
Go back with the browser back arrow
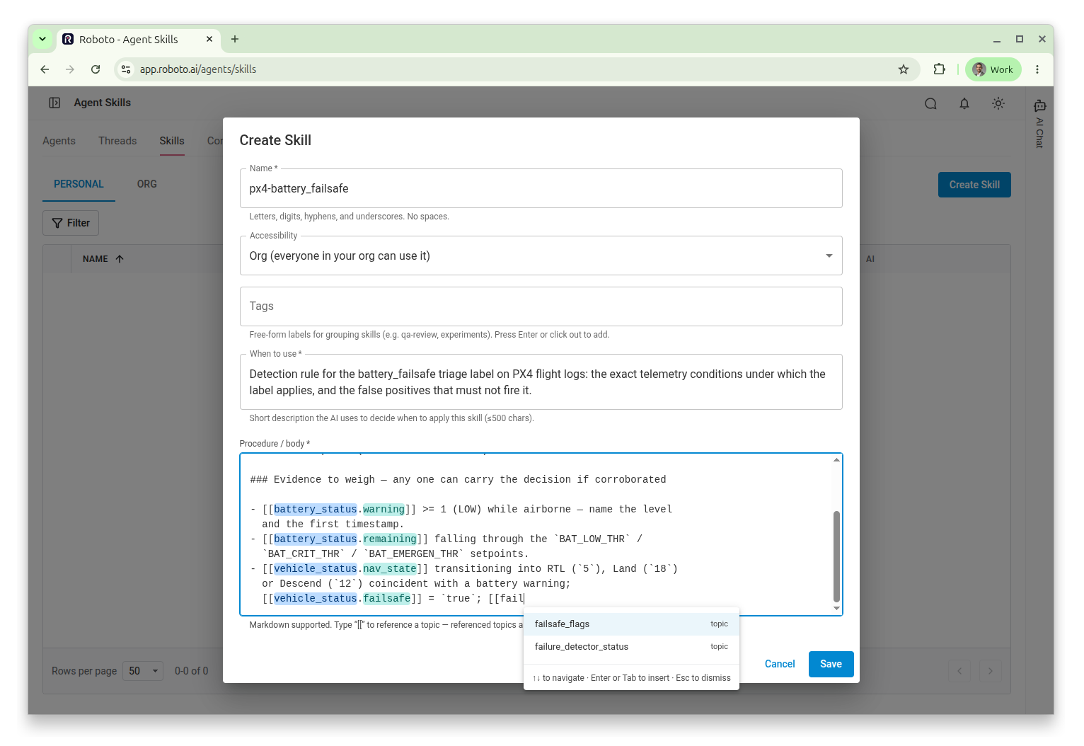click(x=45, y=69)
